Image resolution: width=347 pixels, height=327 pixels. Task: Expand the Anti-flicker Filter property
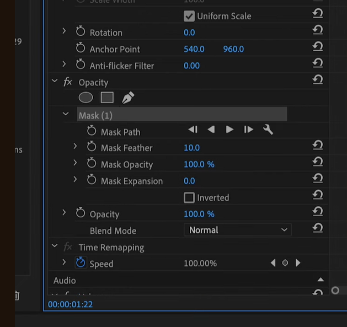64,64
